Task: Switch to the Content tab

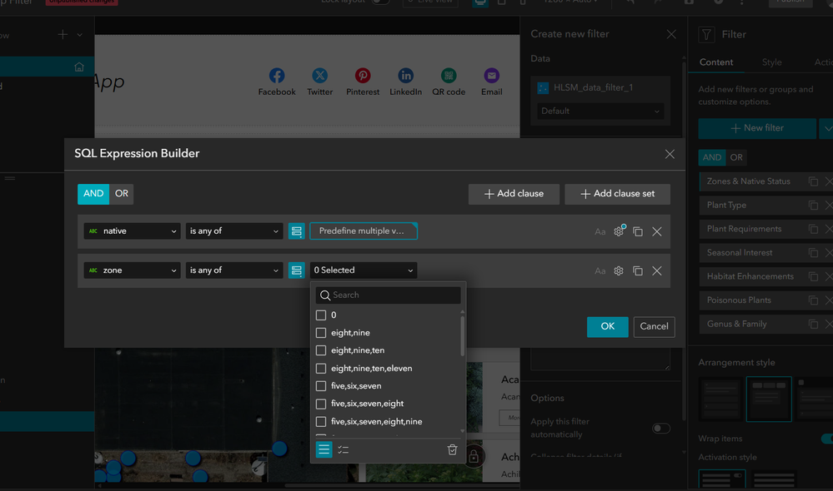Action: pos(715,62)
